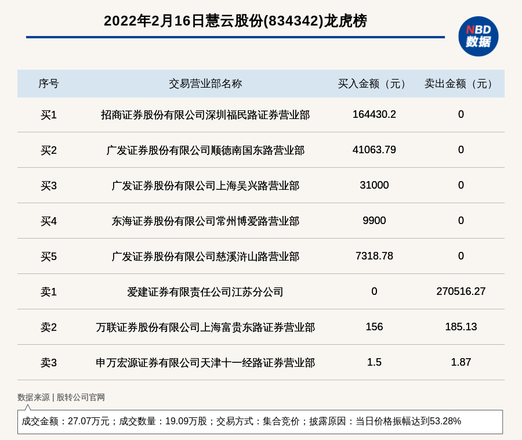Viewport: 522px width, 440px height.
Task: Select 广发证券 慈溪浒山路营业部 entry
Action: click(205, 257)
